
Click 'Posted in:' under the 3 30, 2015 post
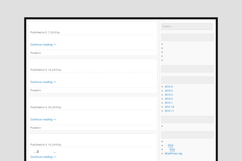(x=36, y=128)
